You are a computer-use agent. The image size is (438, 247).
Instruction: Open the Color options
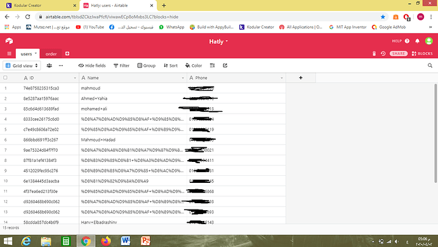tap(194, 65)
